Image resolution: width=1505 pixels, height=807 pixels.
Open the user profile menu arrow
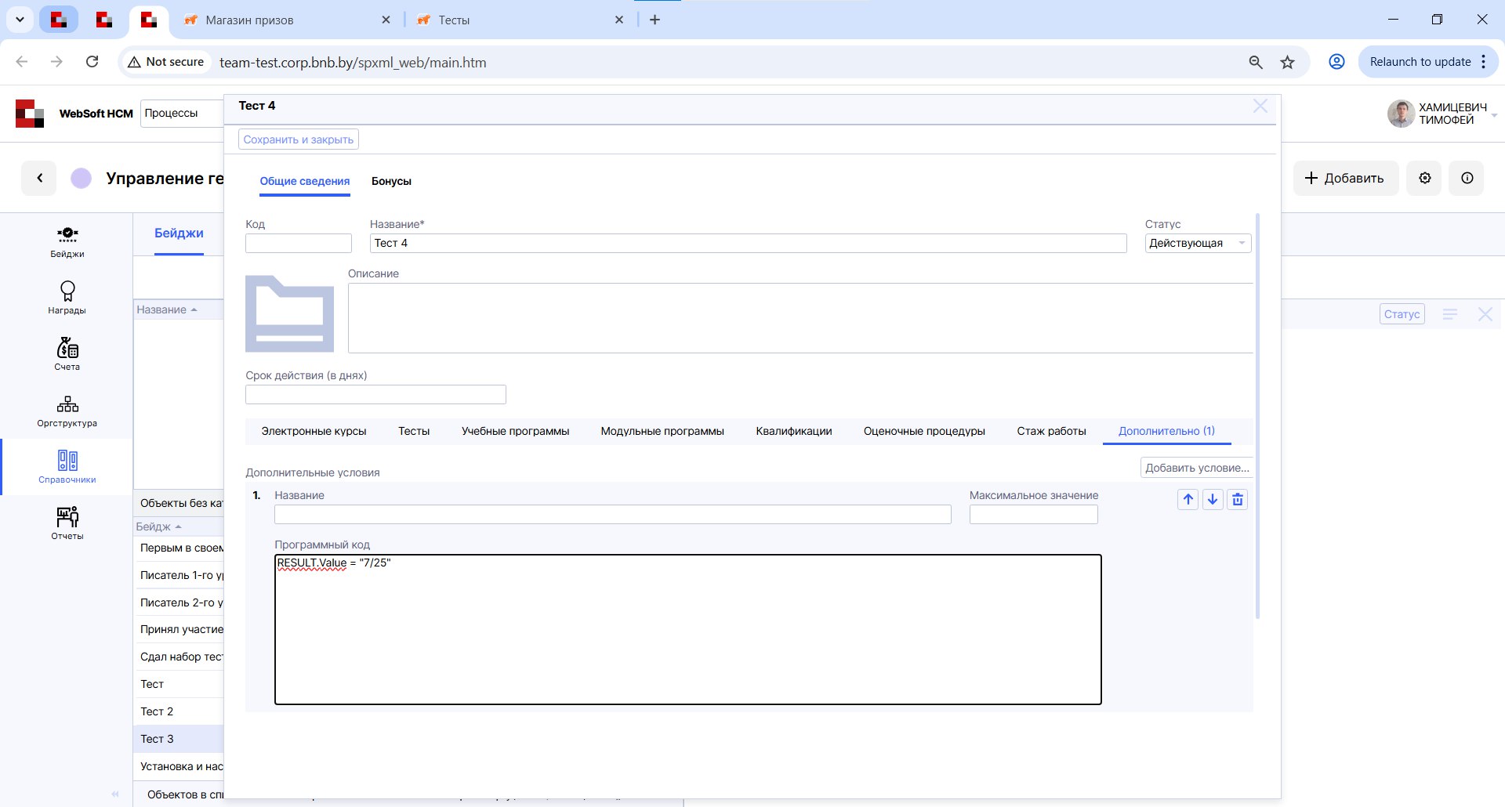(1494, 115)
